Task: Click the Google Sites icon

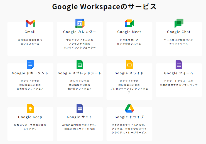Action: (x=80, y=108)
